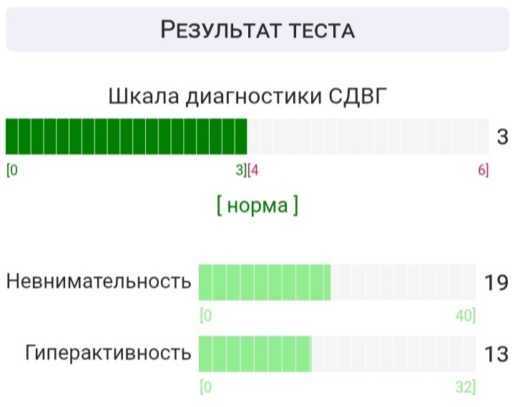Click the red "[4" threshold label
515x407 pixels.
pos(253,170)
